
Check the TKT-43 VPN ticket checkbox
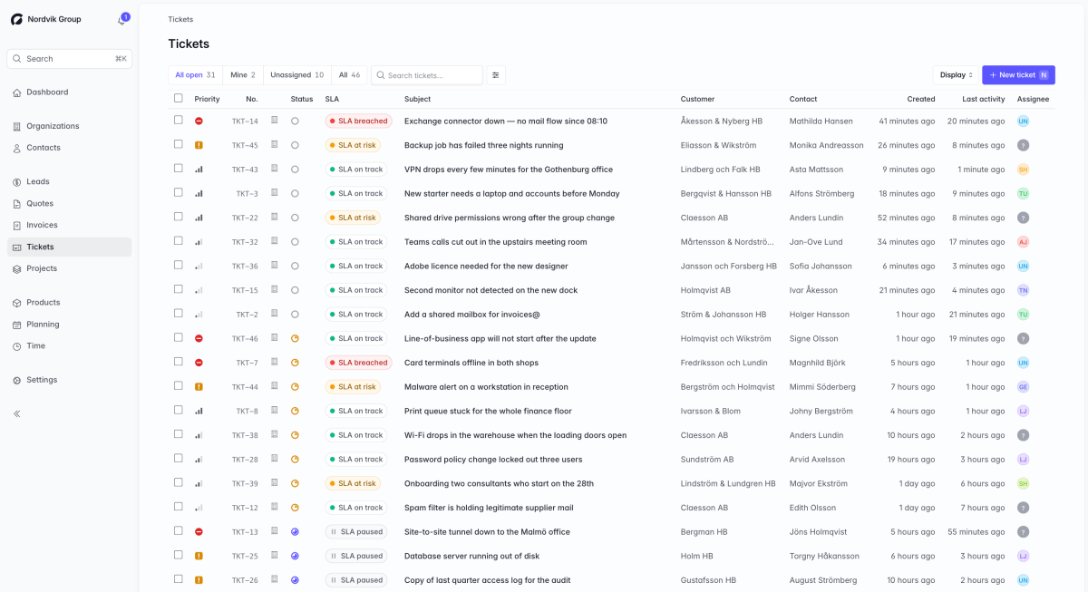click(x=179, y=169)
